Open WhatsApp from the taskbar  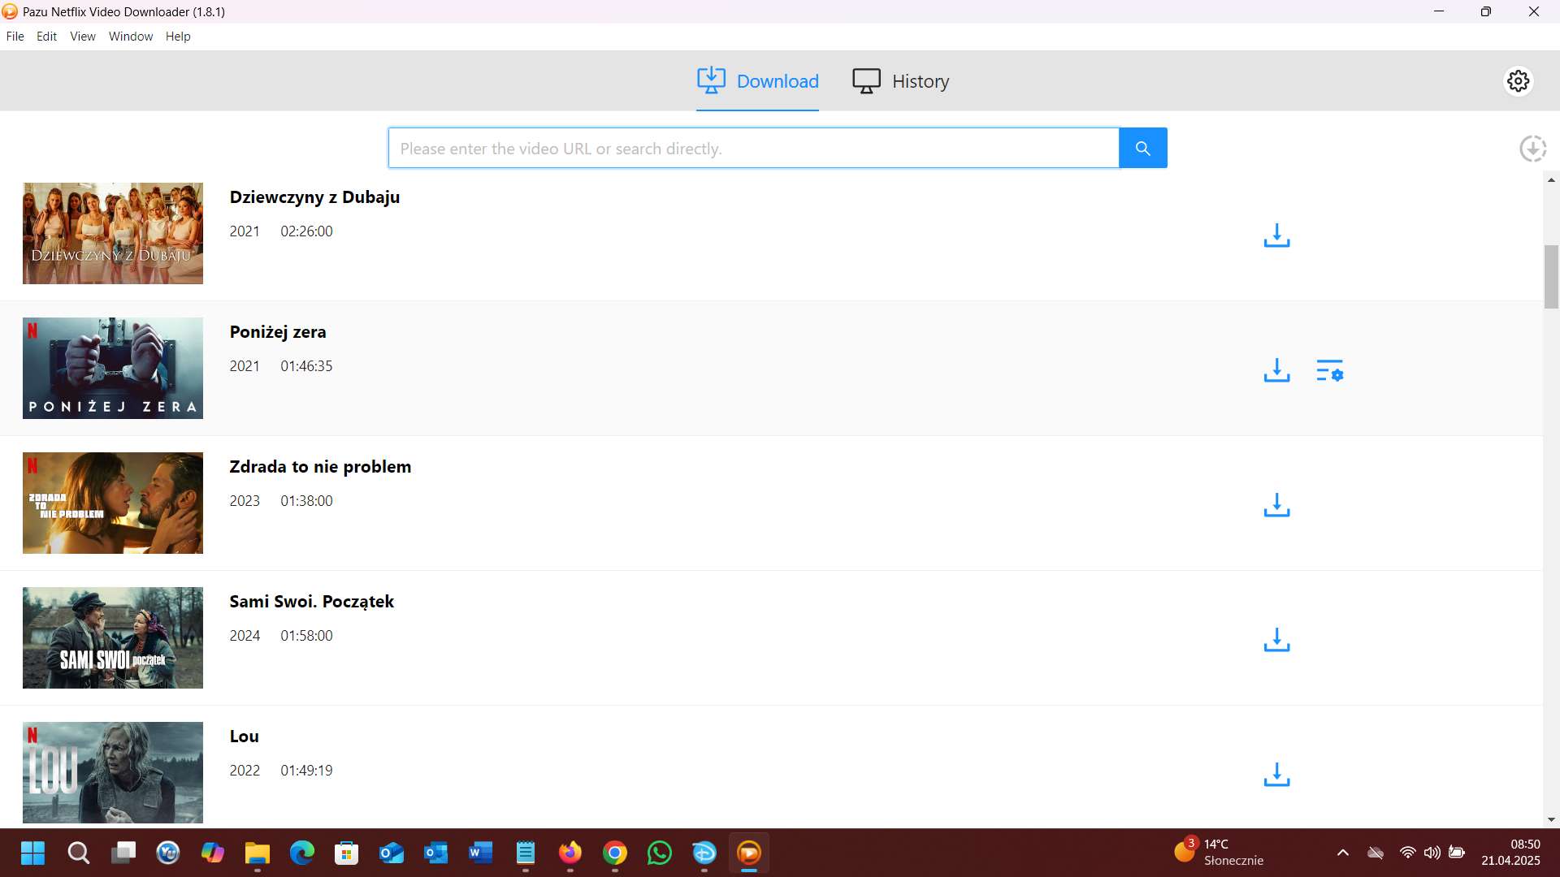[660, 853]
